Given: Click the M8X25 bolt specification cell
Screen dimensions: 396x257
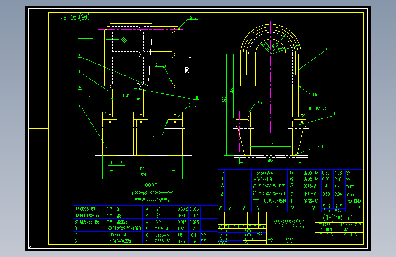Looking at the screenshot, I should coord(122,222).
